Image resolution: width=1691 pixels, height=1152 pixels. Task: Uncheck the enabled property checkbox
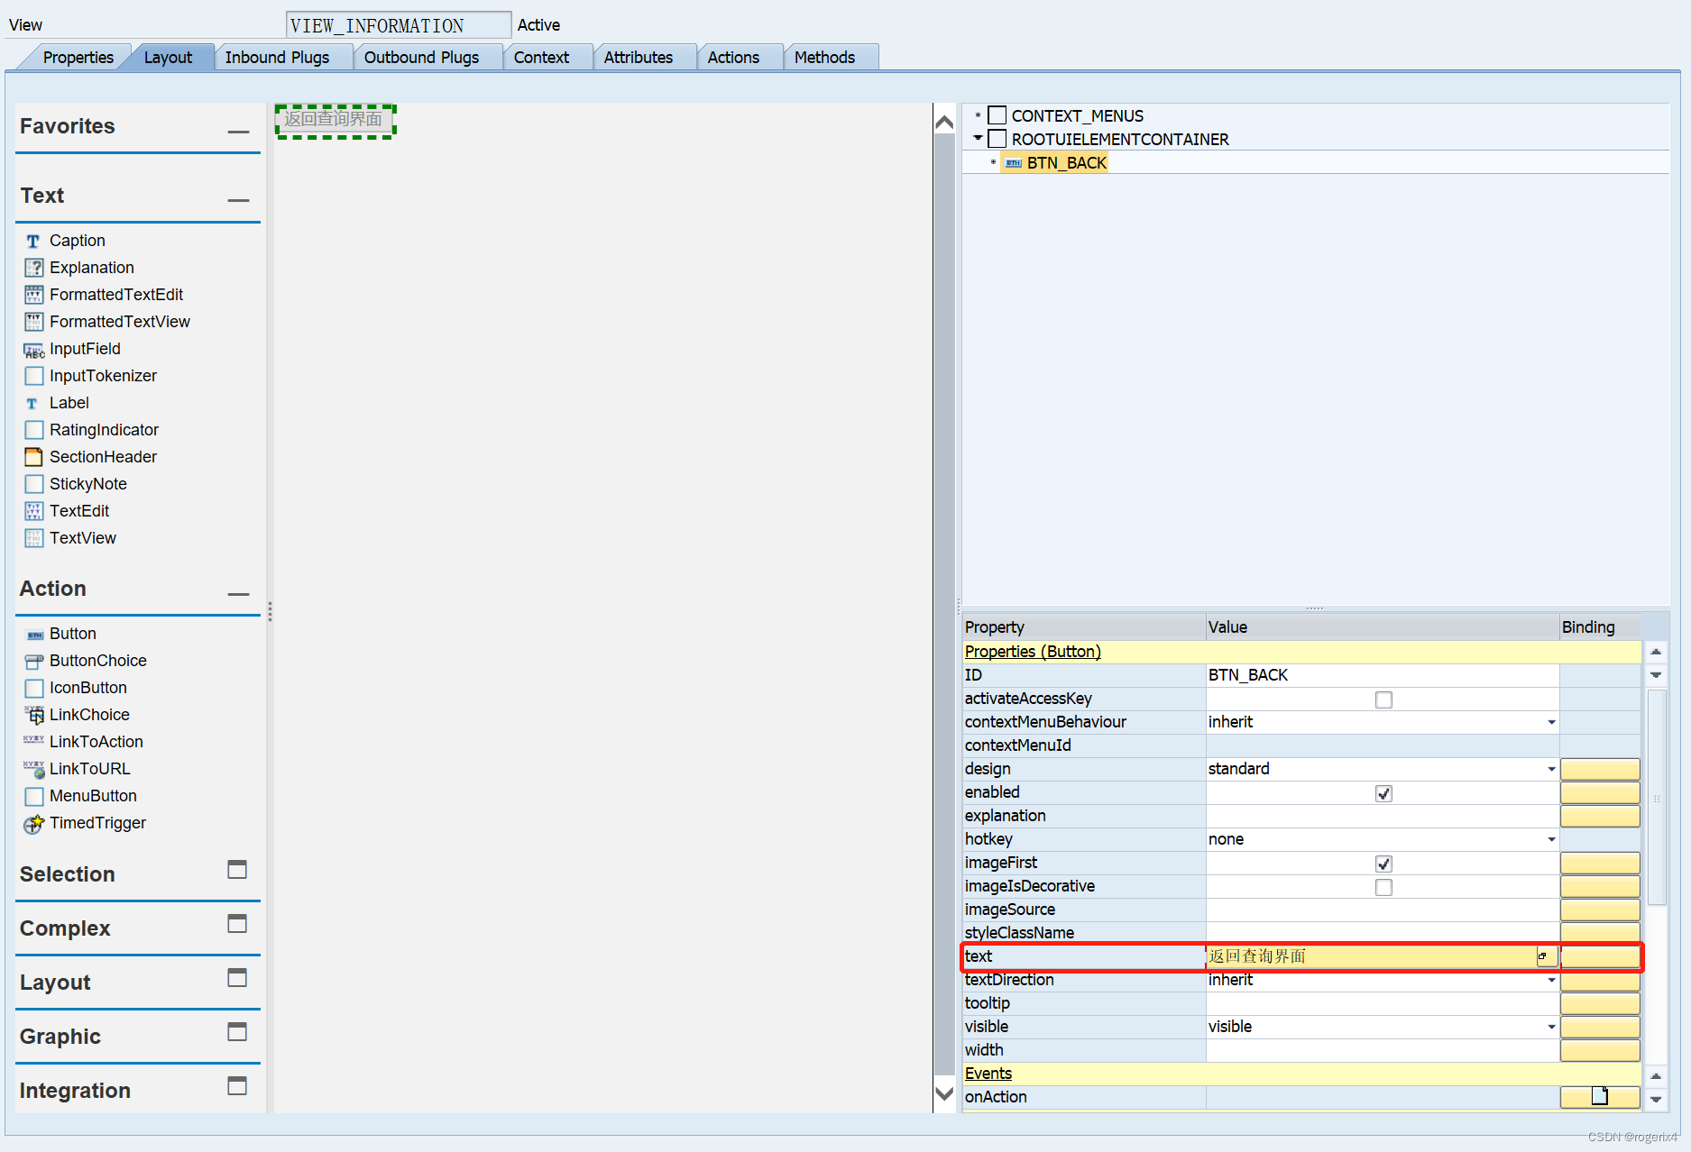1383,793
